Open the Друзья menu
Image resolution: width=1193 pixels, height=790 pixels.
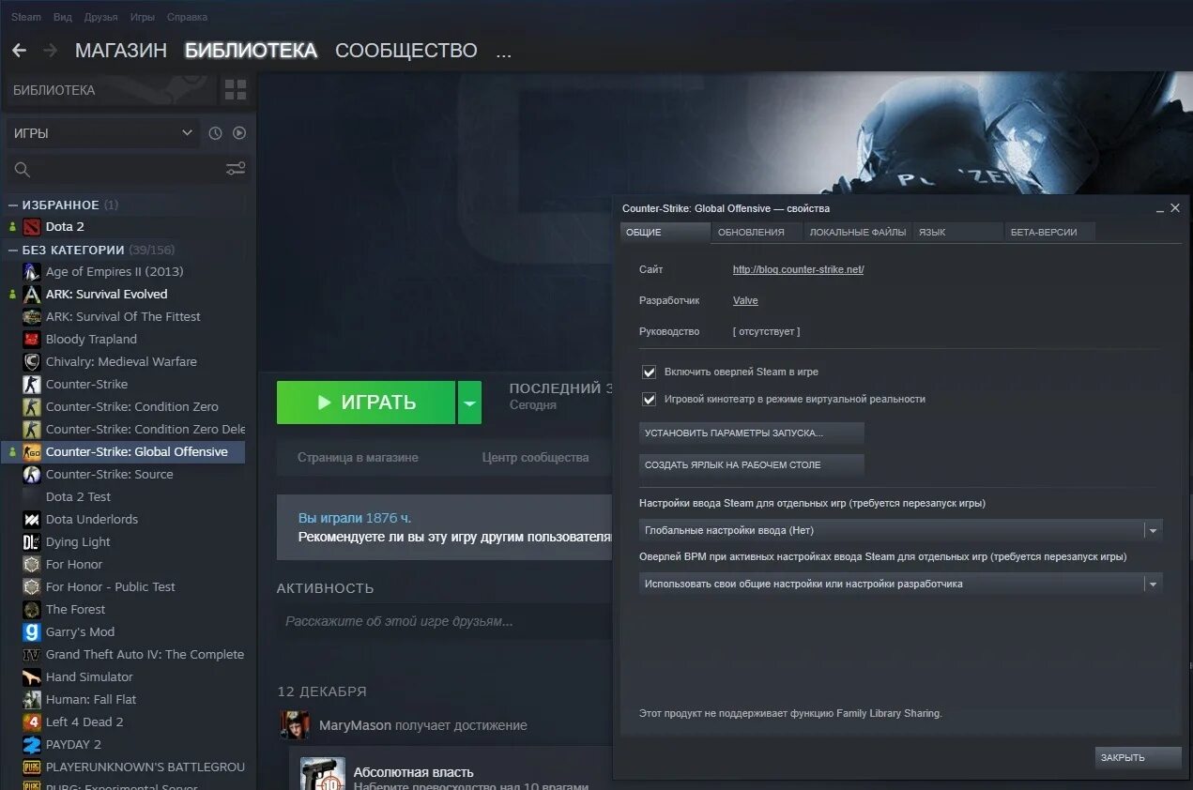click(101, 17)
